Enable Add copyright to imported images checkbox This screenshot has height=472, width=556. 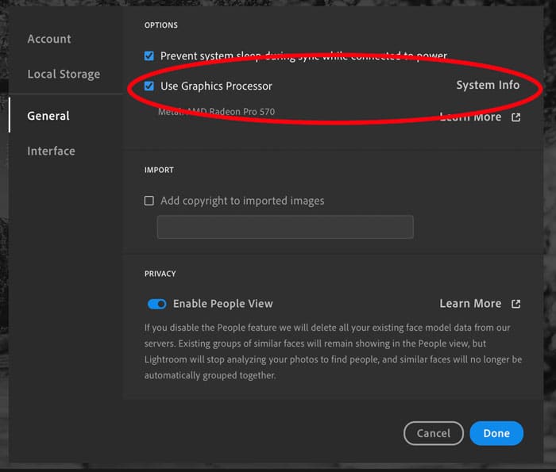(x=149, y=201)
